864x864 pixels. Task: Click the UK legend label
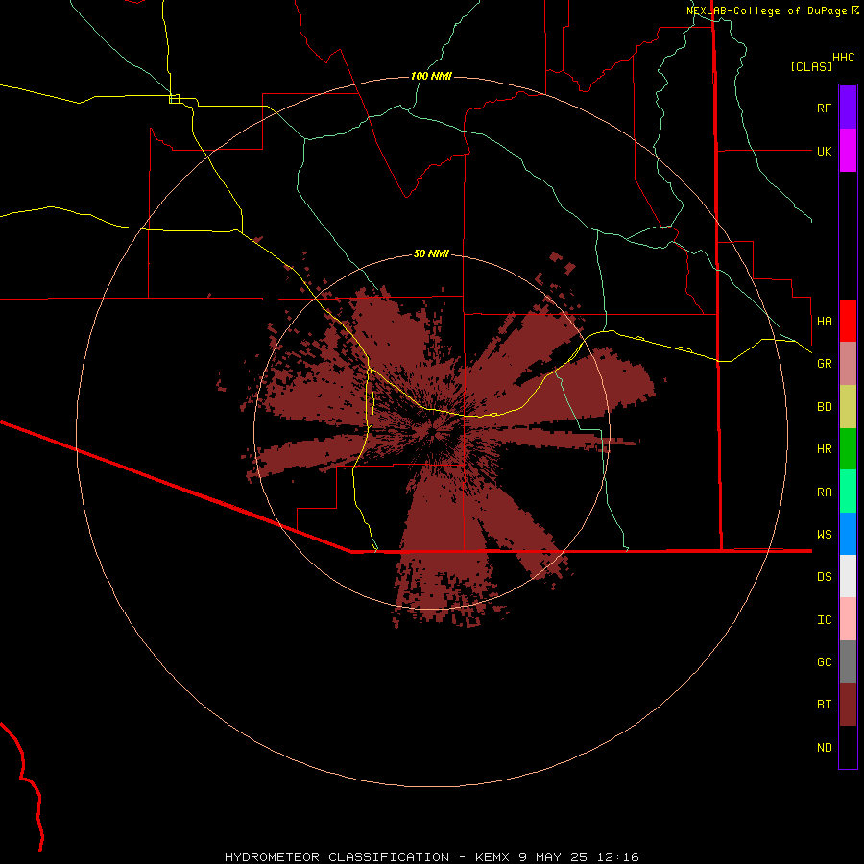(824, 151)
